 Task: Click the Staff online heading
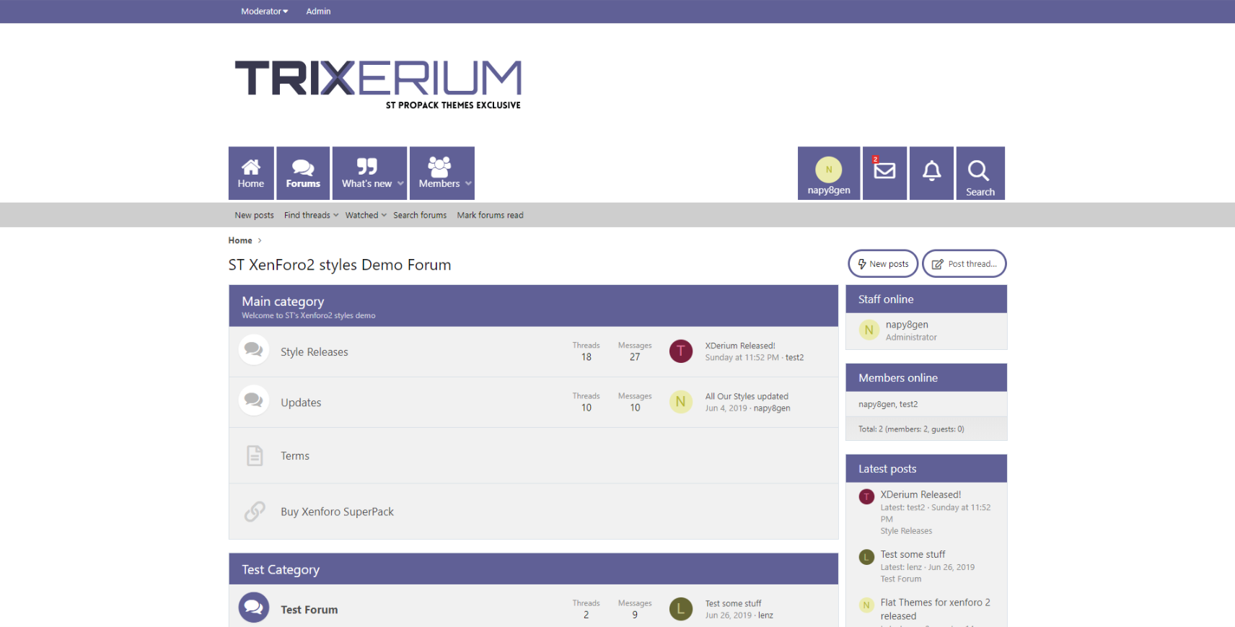pos(886,299)
